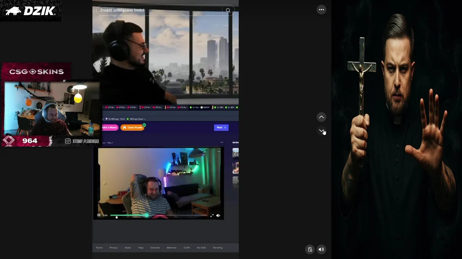Viewport: 462px width, 259px height.
Task: Click the search magnifier icon
Action: [228, 10]
